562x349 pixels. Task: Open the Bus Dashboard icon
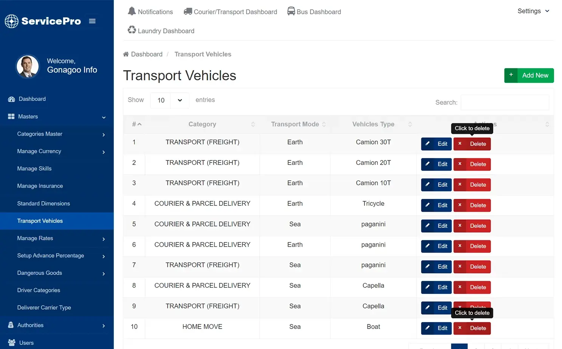(x=291, y=11)
